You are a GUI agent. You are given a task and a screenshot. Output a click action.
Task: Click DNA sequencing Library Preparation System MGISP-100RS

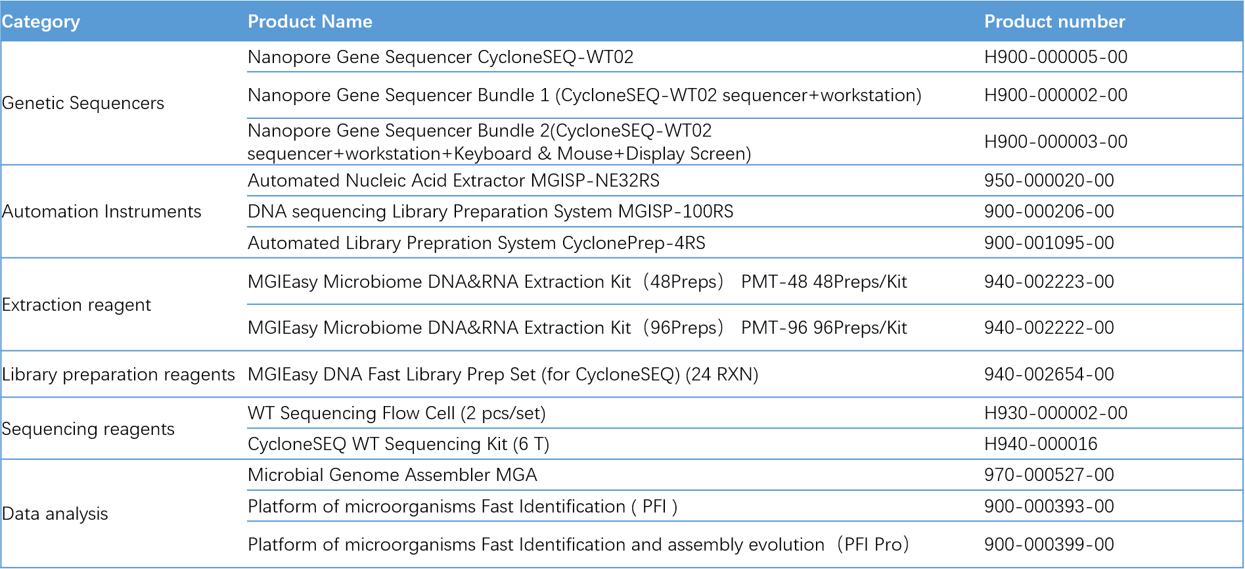tap(491, 212)
